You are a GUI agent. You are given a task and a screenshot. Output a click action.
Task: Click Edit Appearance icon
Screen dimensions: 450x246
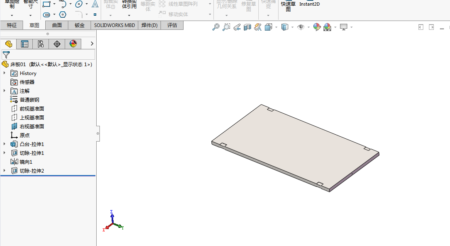(317, 27)
